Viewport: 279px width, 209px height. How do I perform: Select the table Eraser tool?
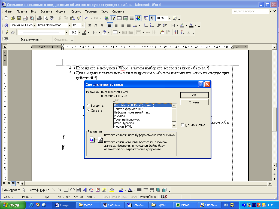pyautogui.click(x=13, y=33)
